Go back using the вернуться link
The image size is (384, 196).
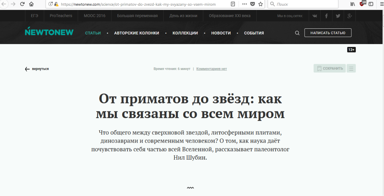point(37,69)
